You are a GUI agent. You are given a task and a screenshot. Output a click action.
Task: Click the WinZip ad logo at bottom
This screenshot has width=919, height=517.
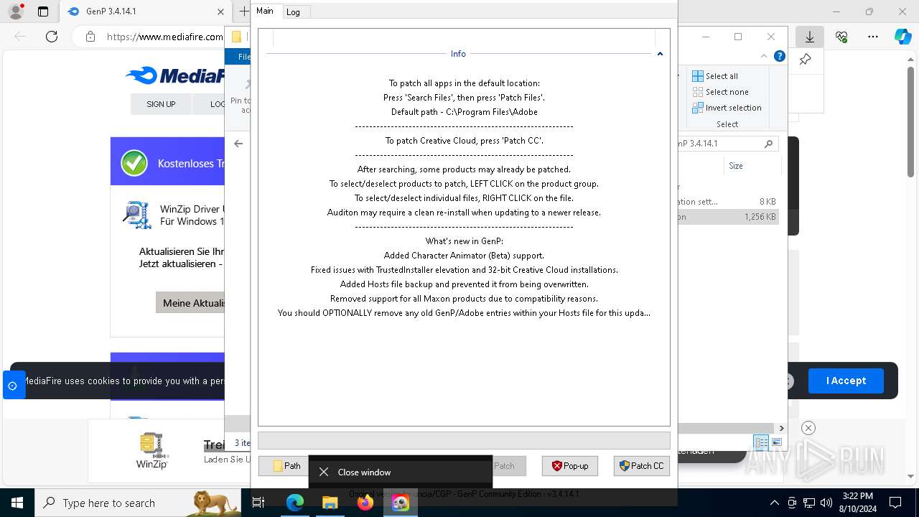151,451
